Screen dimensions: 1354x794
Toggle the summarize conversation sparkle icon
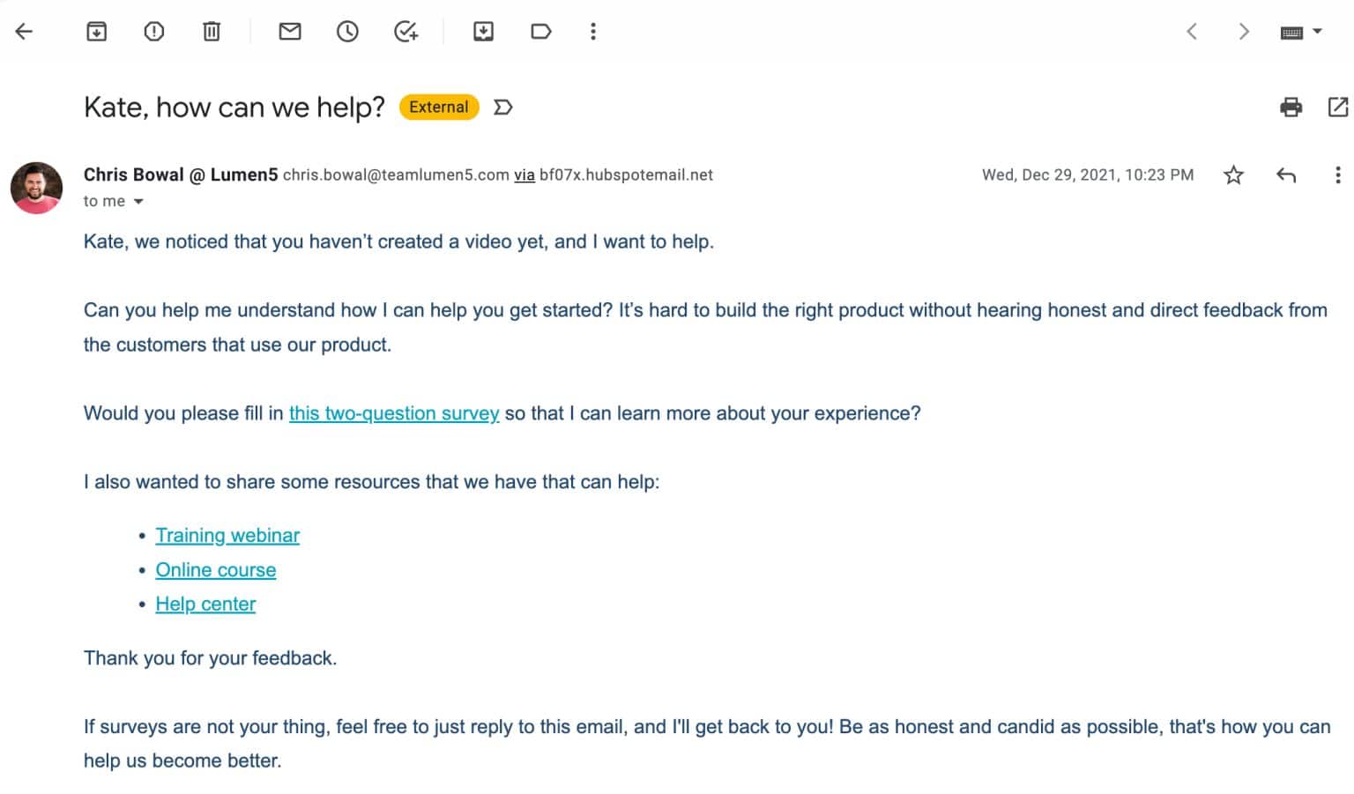click(502, 107)
